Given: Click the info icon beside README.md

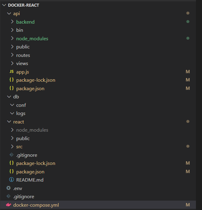Looking at the screenshot, I should [12, 180].
